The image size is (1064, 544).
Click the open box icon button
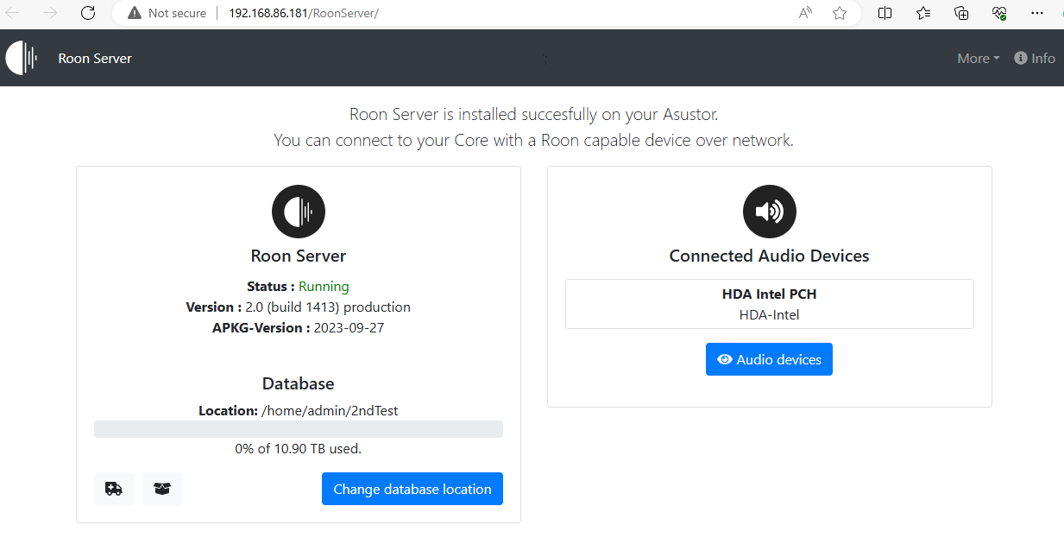coord(162,489)
